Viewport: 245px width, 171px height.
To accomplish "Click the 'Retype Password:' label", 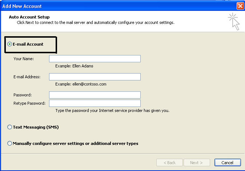I will [29, 103].
